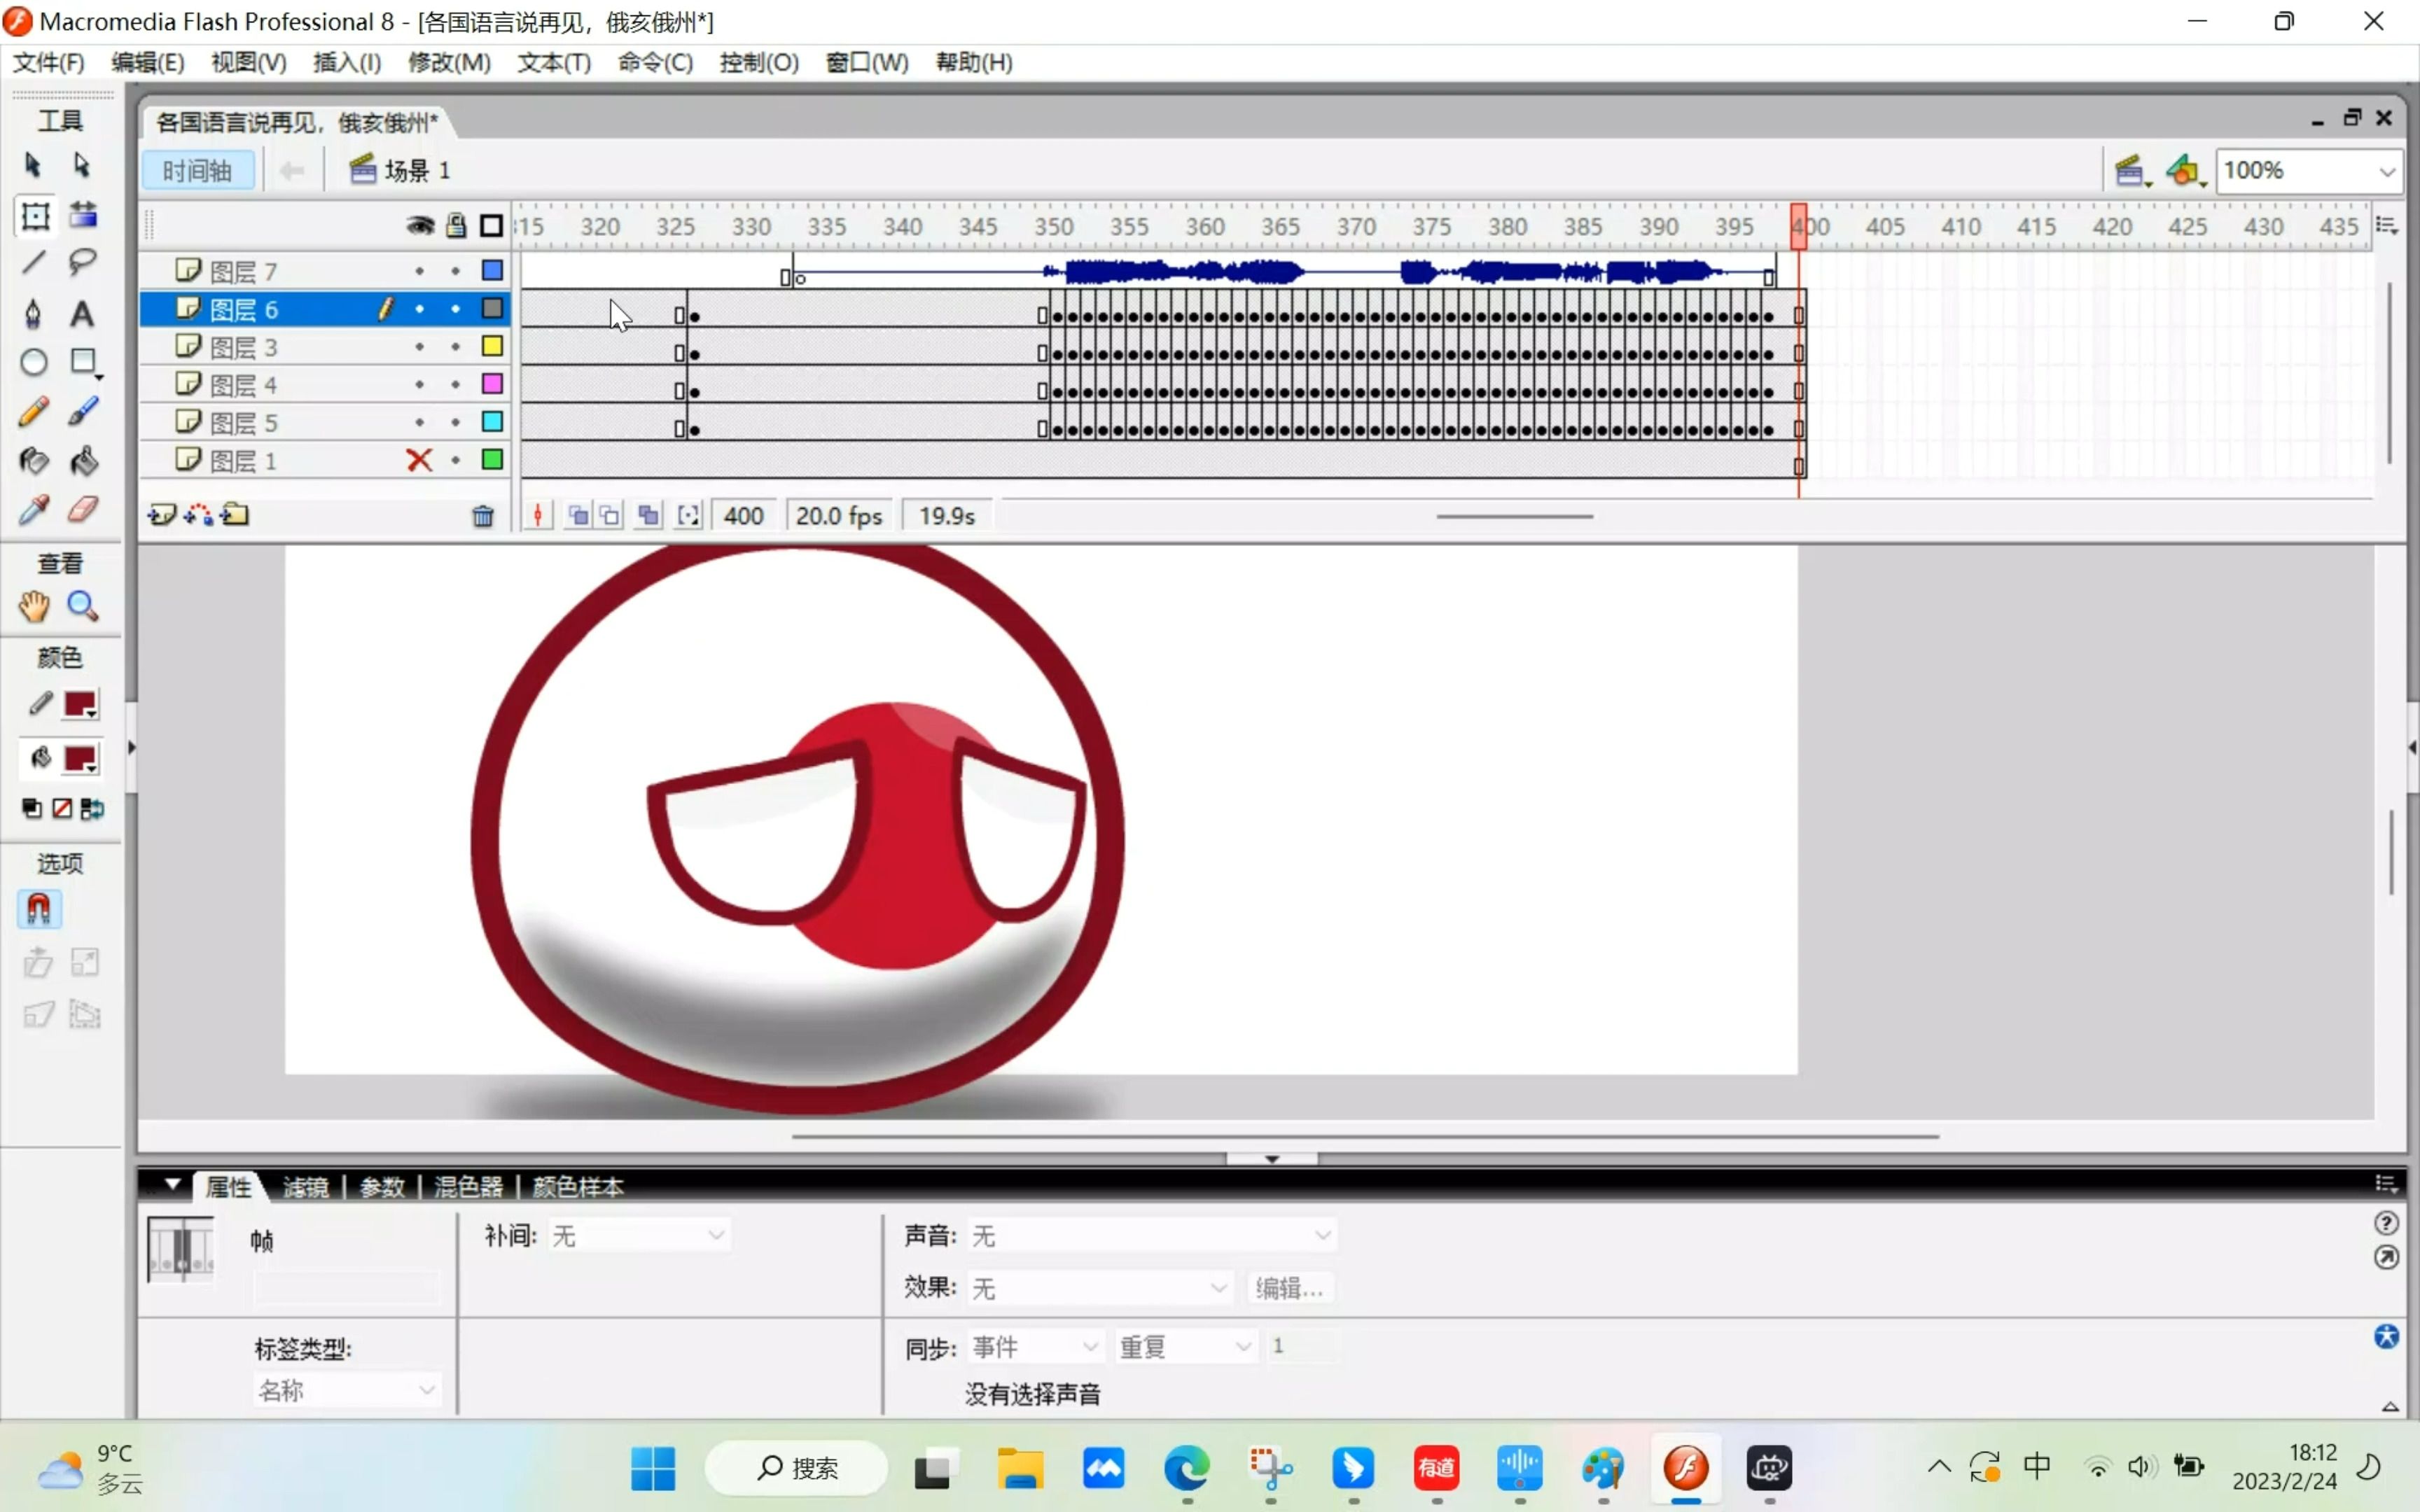The width and height of the screenshot is (2420, 1512).
Task: Toggle outline view of 图层 4
Action: [492, 384]
